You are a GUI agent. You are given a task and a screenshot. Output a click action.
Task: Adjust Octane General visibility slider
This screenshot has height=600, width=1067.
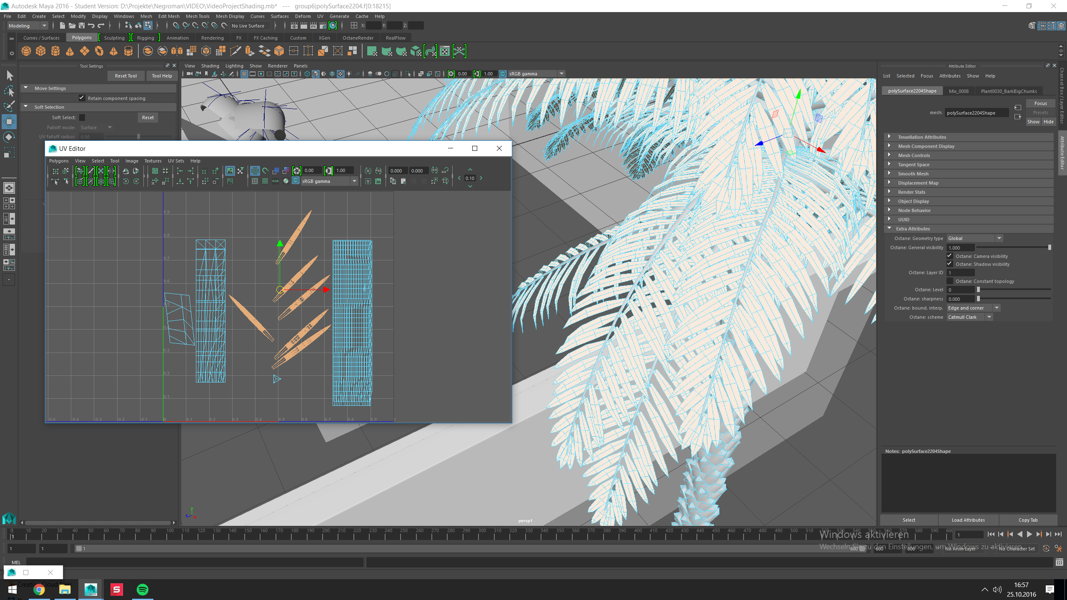pos(1049,247)
